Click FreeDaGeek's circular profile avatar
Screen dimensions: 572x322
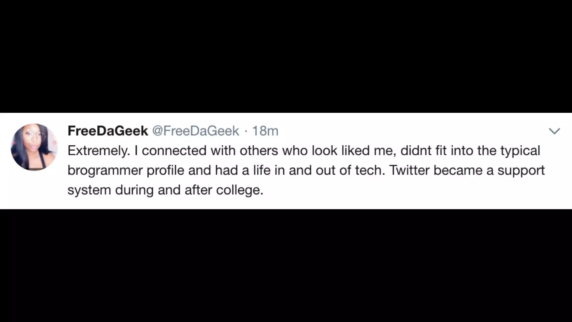click(34, 147)
